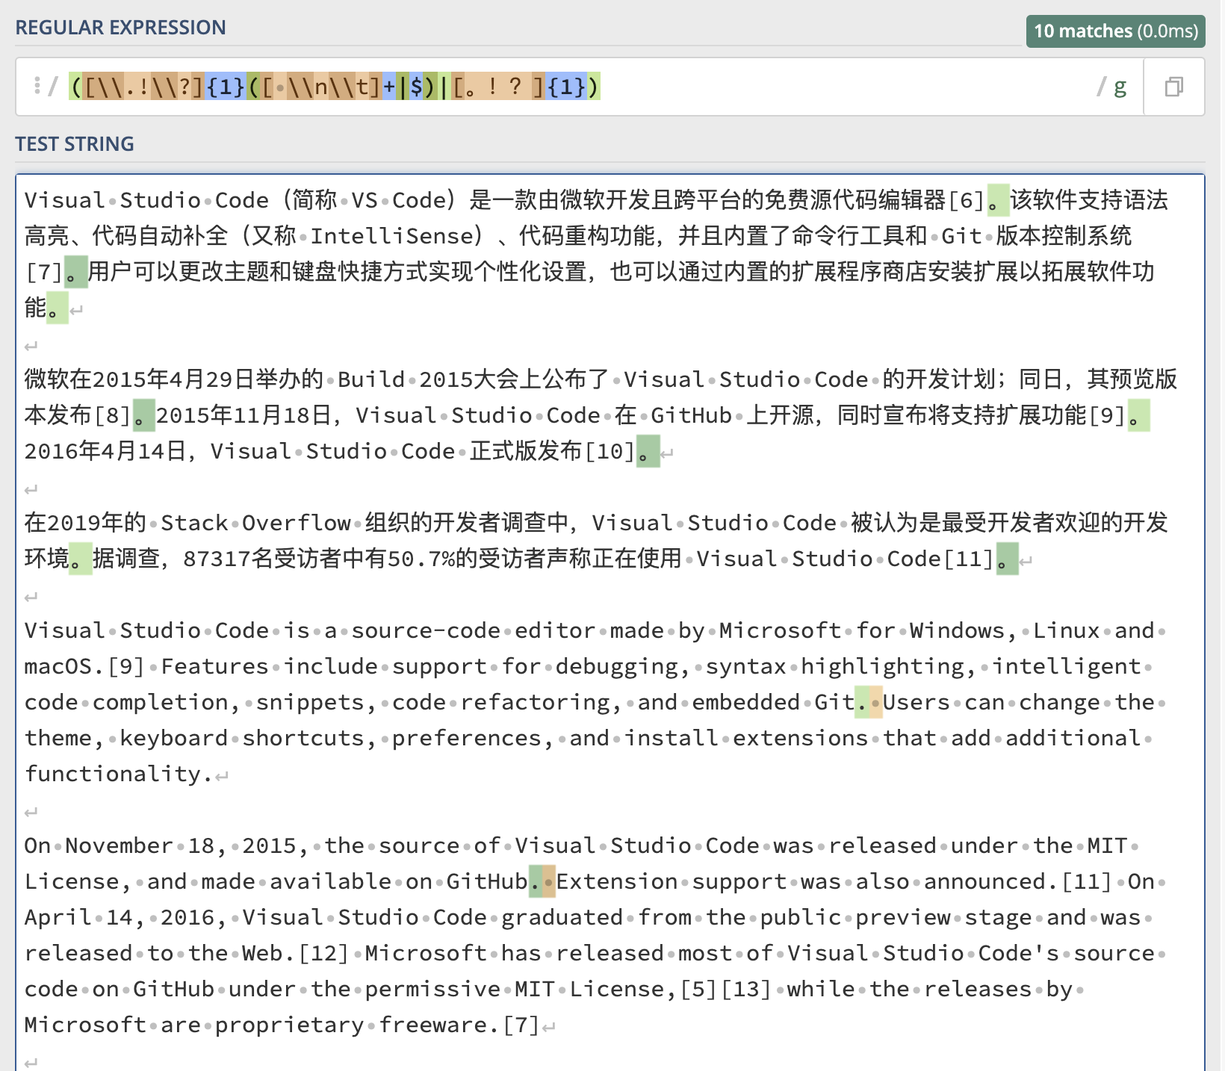This screenshot has height=1071, width=1225.
Task: Click the '10 matches' result badge
Action: (1116, 31)
